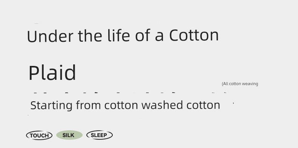Viewport: 298px width, 148px height.
Task: Select the TOUCH oval tag
Action: coord(39,136)
